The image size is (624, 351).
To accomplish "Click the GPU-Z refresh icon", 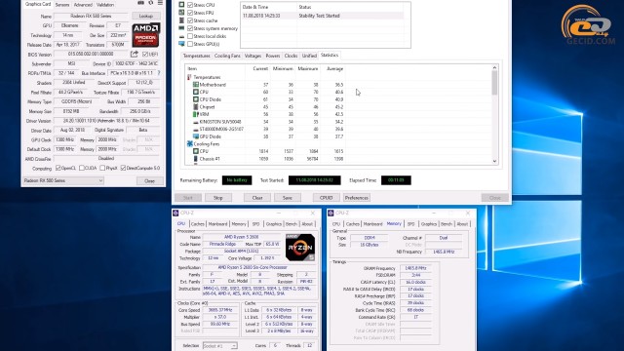I will [x=151, y=3].
